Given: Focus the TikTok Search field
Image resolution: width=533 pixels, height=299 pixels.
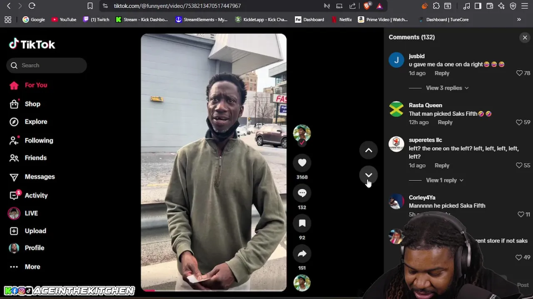Looking at the screenshot, I should 47,65.
